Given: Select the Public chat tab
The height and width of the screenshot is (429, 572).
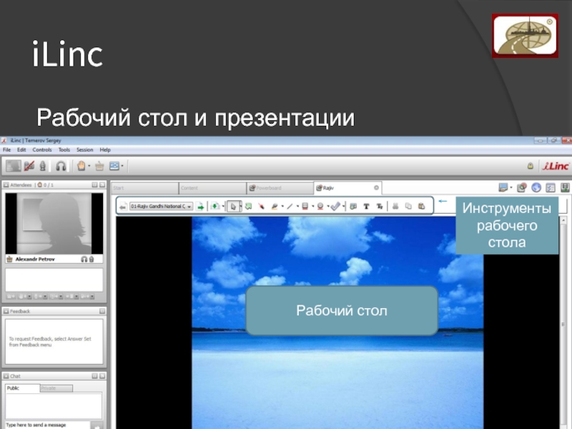Looking at the screenshot, I should click(x=22, y=388).
